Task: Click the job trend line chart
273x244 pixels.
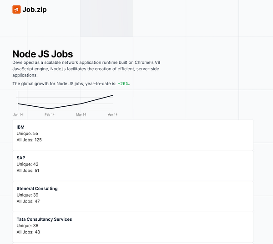Action: [x=66, y=102]
